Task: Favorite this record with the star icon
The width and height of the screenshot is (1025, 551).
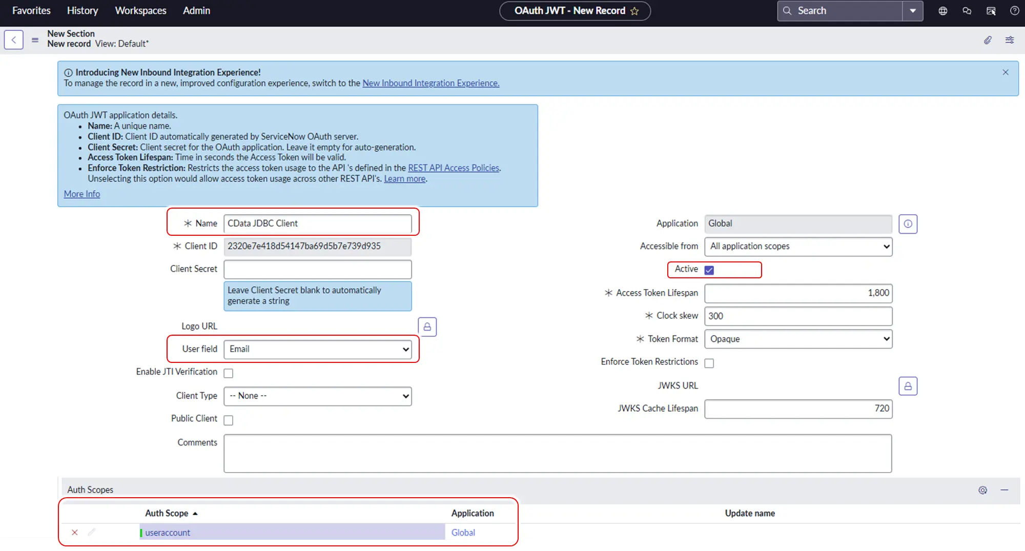Action: (x=634, y=11)
